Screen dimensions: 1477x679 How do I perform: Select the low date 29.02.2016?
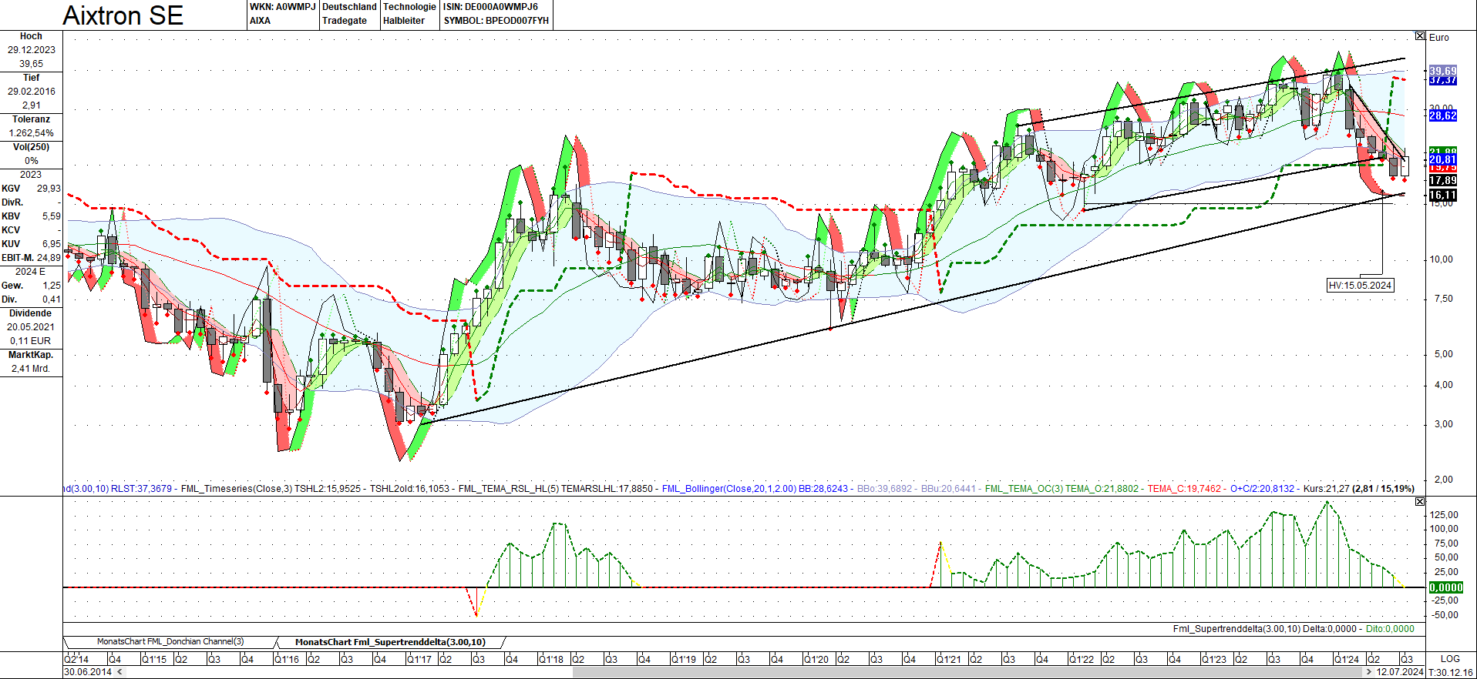(32, 92)
